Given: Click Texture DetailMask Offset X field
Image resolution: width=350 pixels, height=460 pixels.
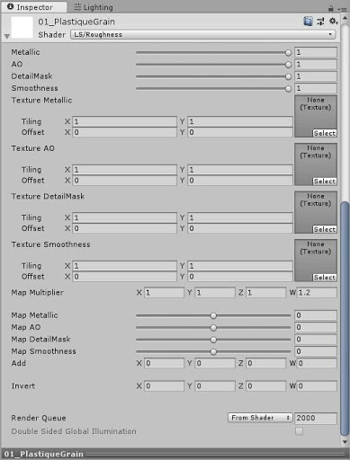Looking at the screenshot, I should tap(124, 228).
